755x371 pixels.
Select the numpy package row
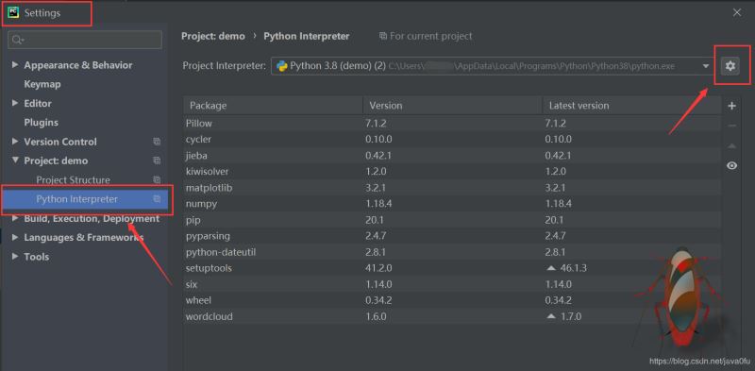(452, 204)
